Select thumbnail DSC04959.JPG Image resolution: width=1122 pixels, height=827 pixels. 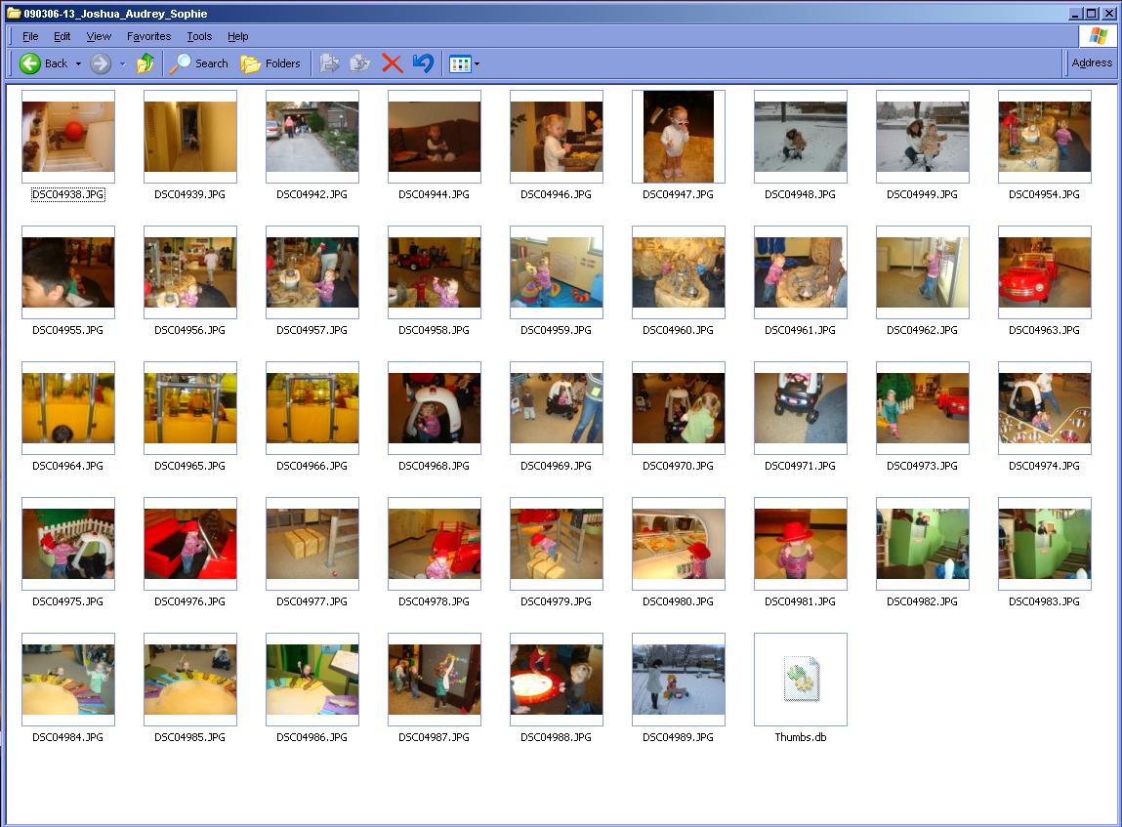pos(557,272)
